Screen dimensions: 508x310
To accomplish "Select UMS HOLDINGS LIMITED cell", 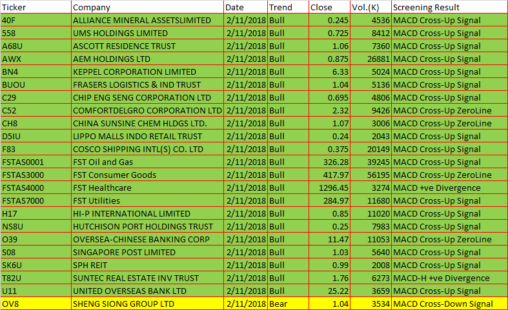I will point(147,33).
